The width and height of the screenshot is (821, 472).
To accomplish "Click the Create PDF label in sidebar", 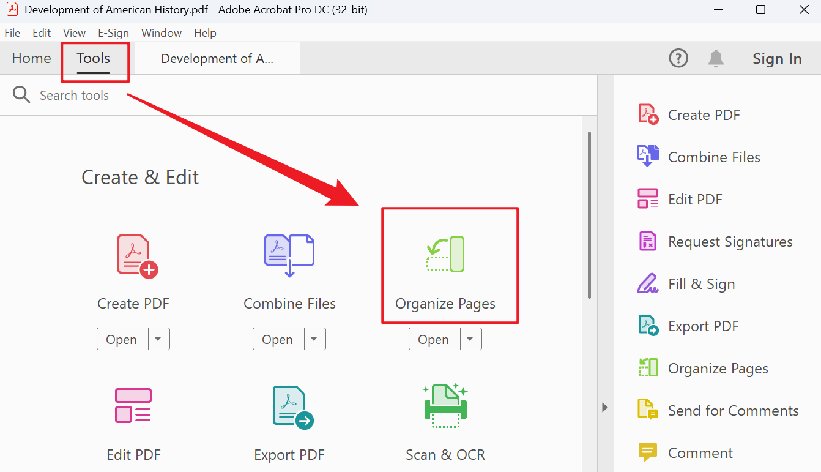I will 704,115.
